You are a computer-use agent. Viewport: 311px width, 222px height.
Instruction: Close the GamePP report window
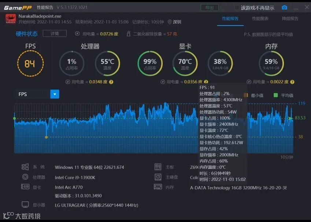307,7
